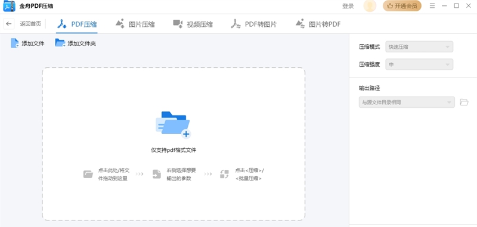Screen dimensions: 477x227
Task: Click 返回首页 to return home
Action: [30, 24]
